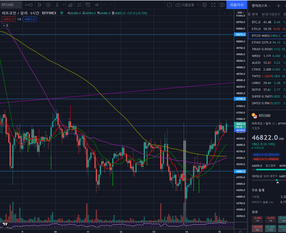Open the candlestick chart type menu
Screen dimensions: 286x233
coord(40,5)
